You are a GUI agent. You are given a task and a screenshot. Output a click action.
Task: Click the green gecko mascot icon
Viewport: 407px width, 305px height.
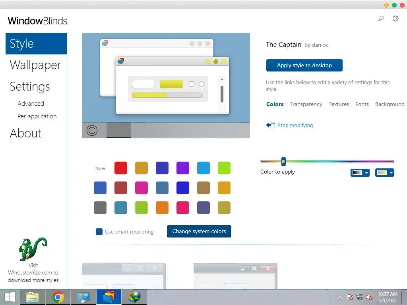[x=33, y=249]
